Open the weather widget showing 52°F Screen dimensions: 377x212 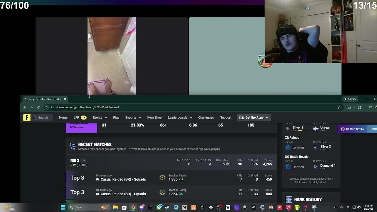pyautogui.click(x=9, y=207)
